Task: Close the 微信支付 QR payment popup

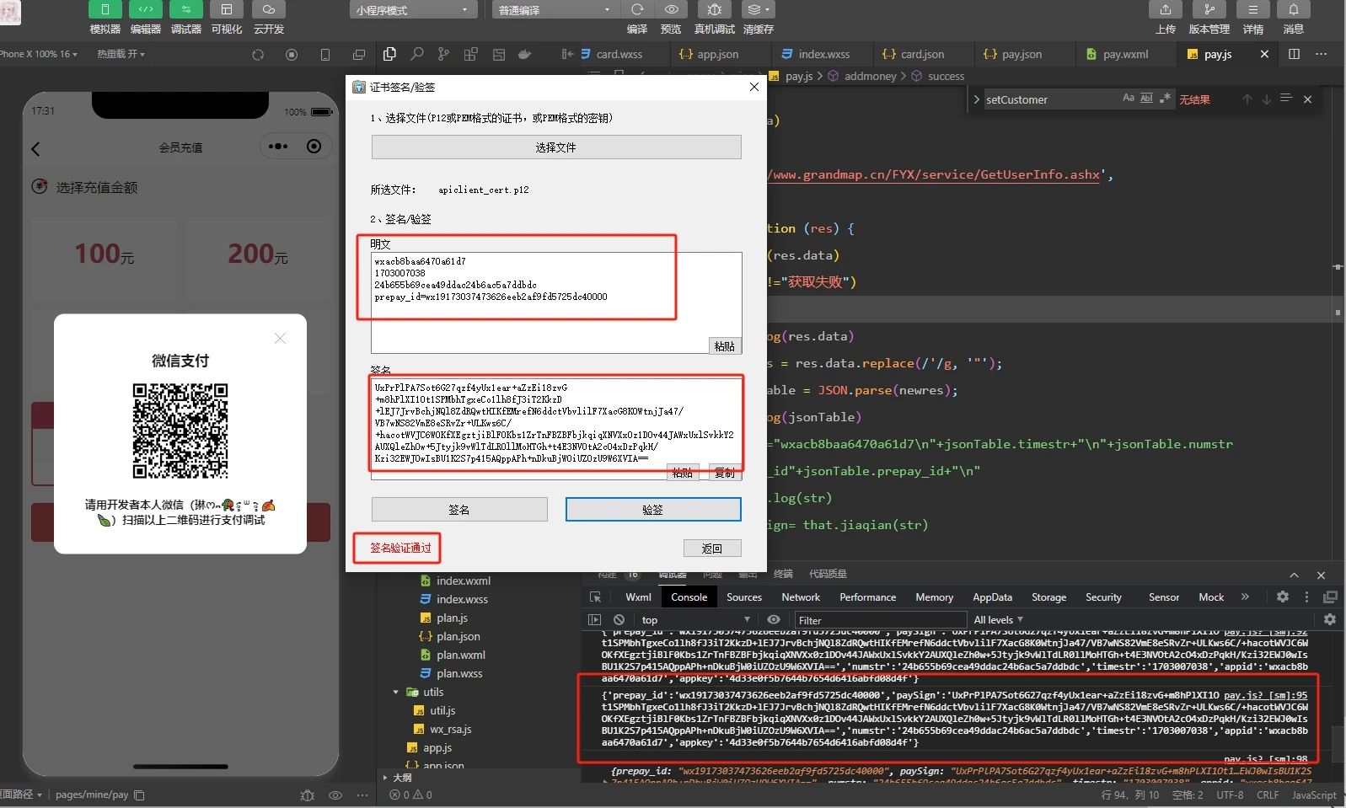Action: [x=281, y=338]
